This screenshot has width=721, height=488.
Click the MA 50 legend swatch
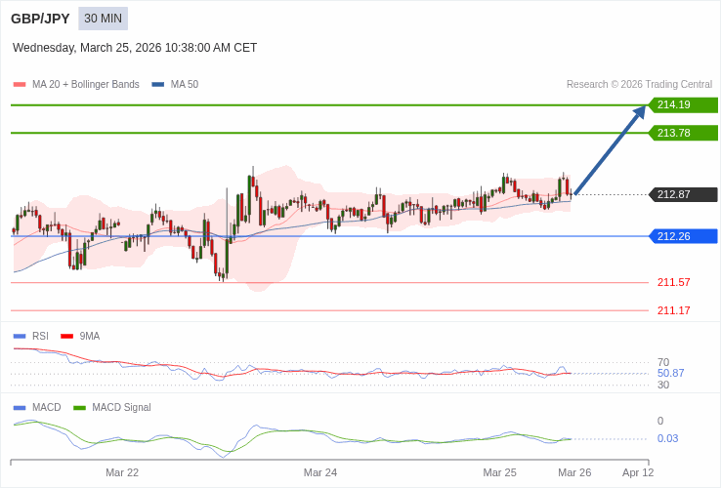click(158, 85)
